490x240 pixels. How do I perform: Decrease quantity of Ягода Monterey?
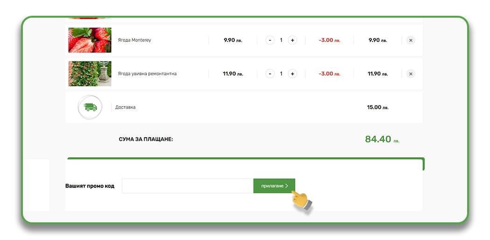point(270,40)
